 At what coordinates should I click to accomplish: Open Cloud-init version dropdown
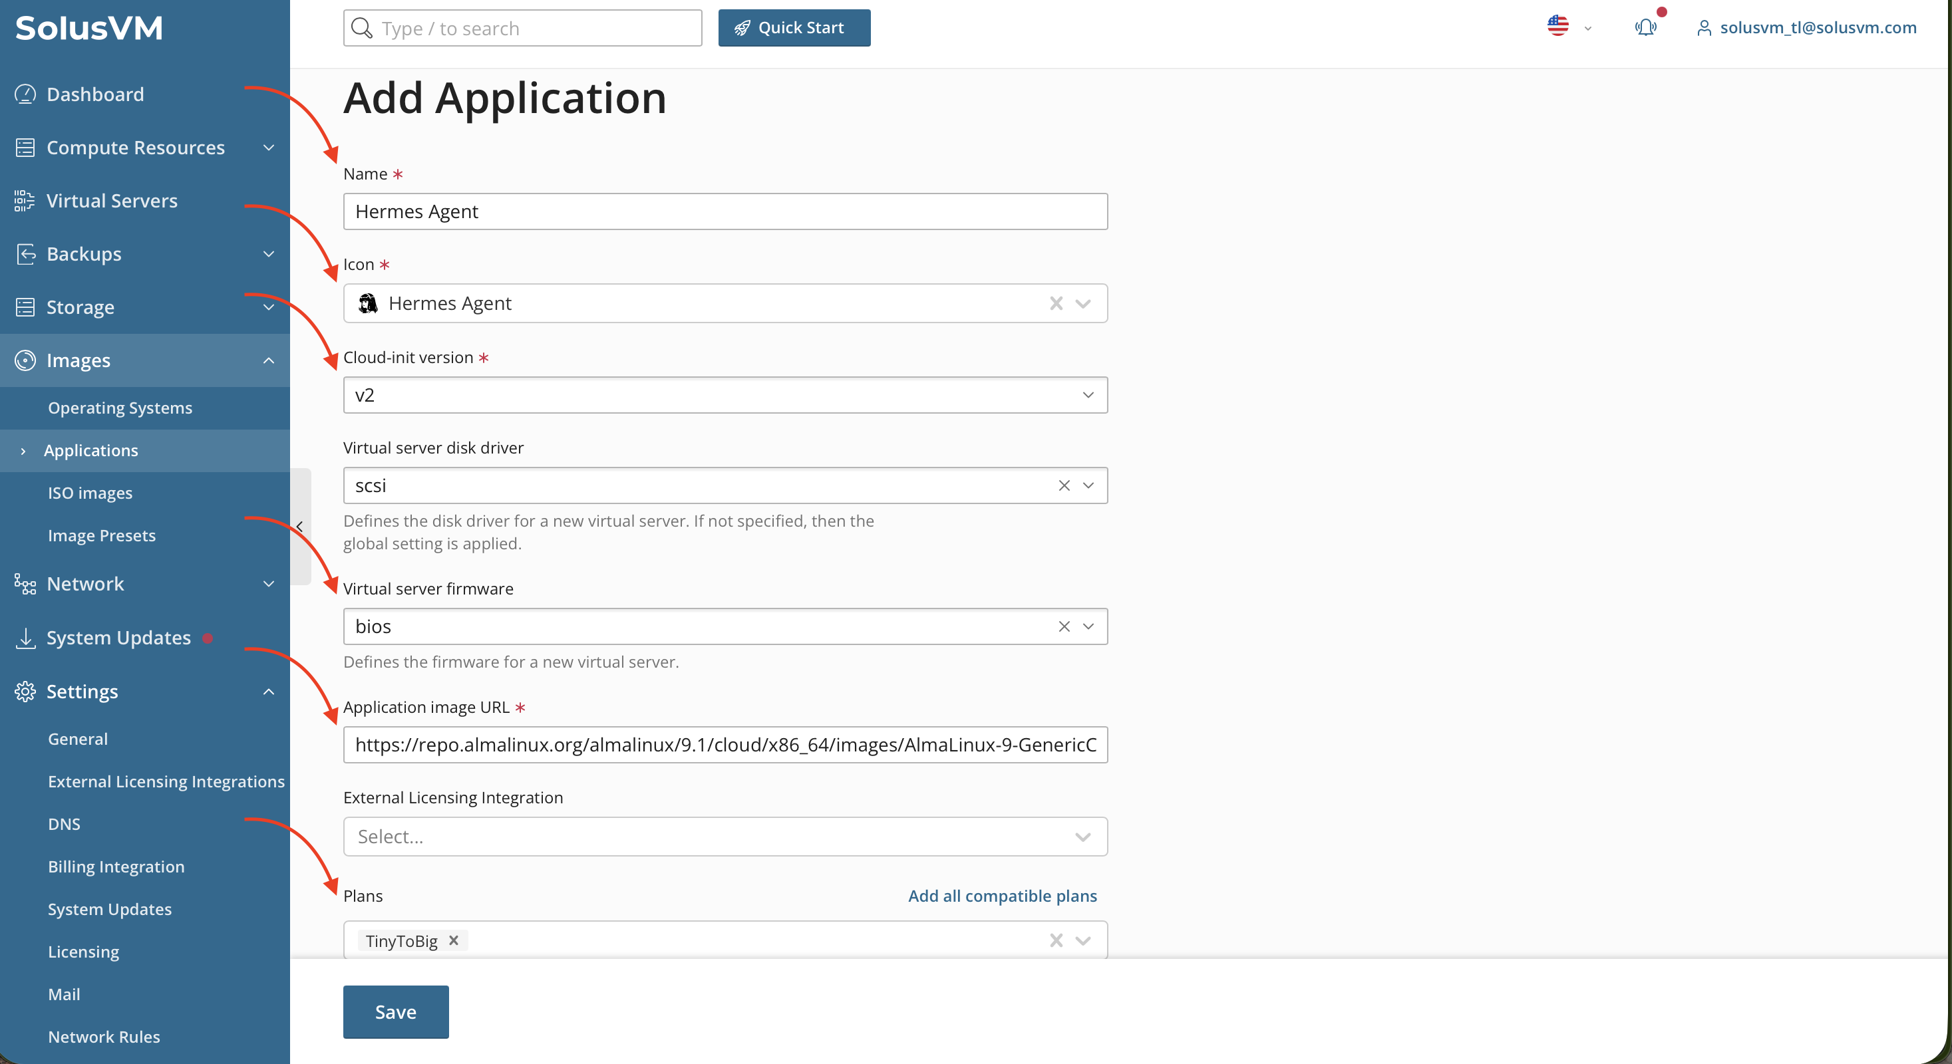[725, 394]
